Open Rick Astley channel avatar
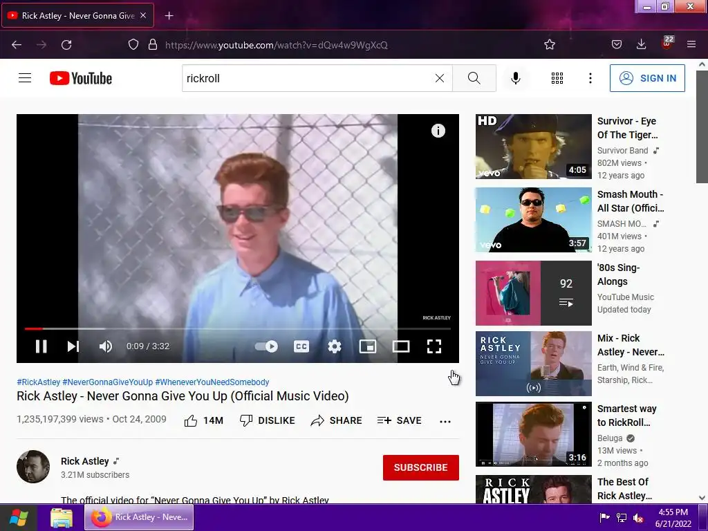Image resolution: width=708 pixels, height=531 pixels. [33, 467]
